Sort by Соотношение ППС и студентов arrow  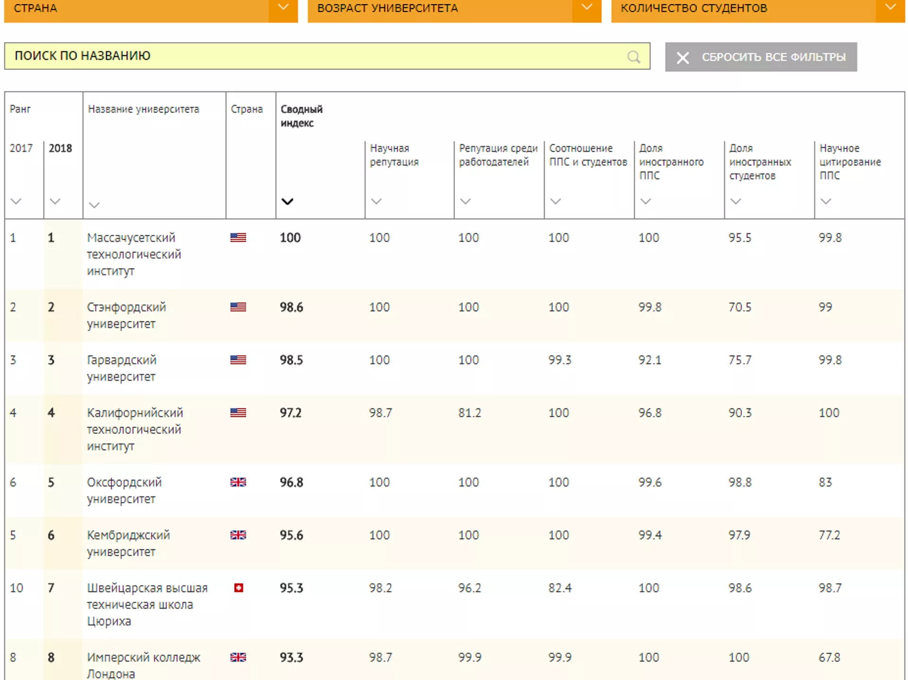tap(556, 201)
